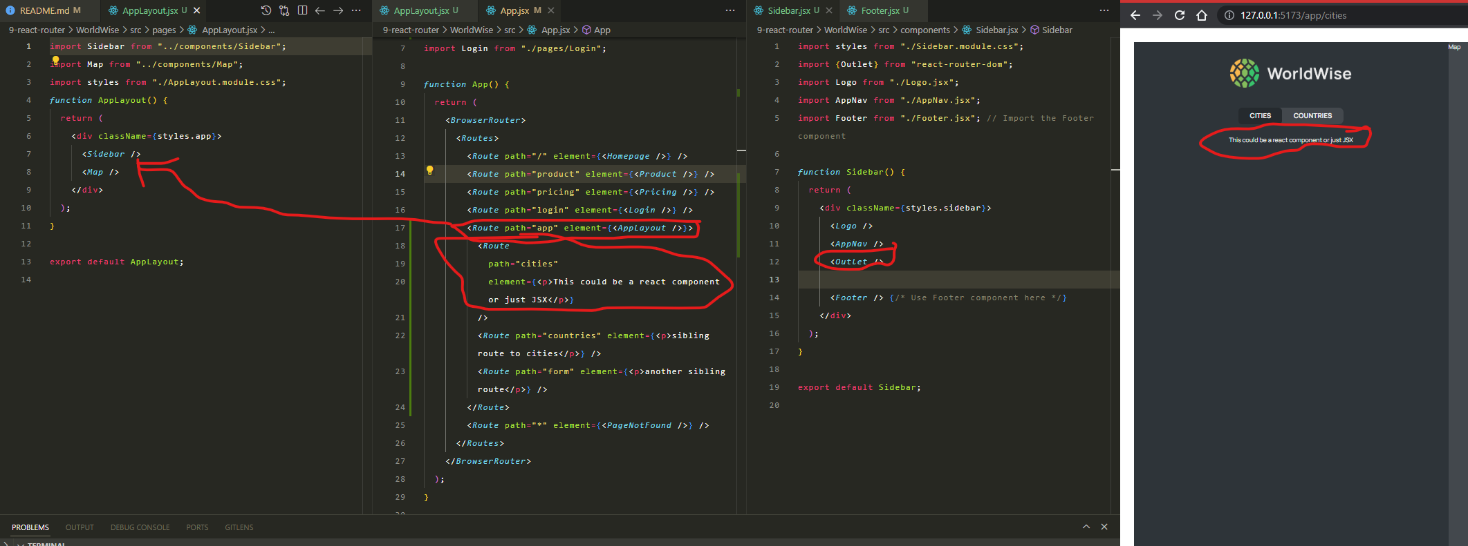Click the '<BrowserRouter>' opening tag on line 11
This screenshot has width=1468, height=546.
tap(485, 120)
